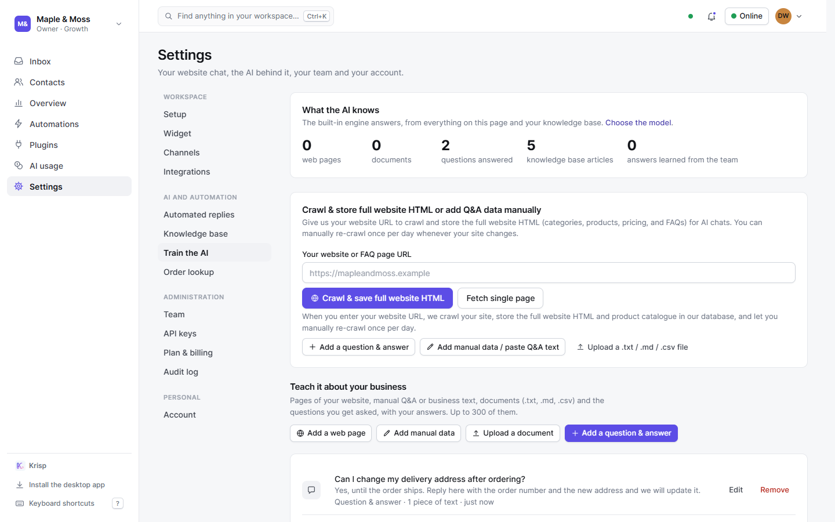Click the green status dot near the bell
Viewport: 835px width, 522px height.
coord(691,16)
